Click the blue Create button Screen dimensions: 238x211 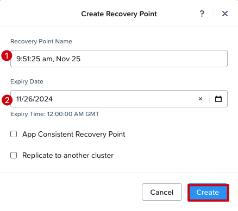point(208,193)
